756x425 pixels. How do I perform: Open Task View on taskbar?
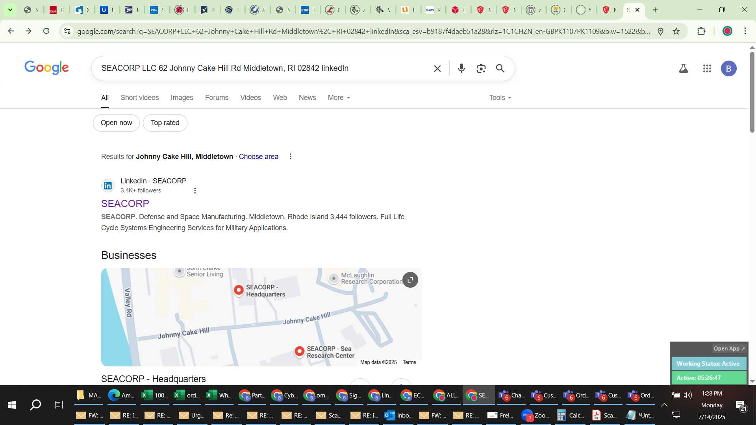[x=59, y=405]
